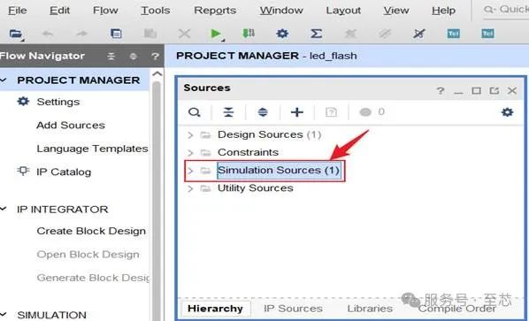Viewport: 529px width, 321px height.
Task: Open the Sigma reports toolbar icon
Action: click(316, 34)
